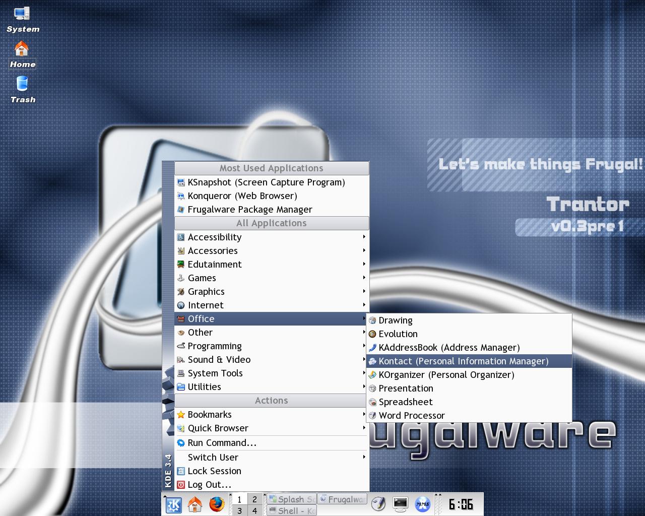Image resolution: width=645 pixels, height=516 pixels.
Task: Expand the Accessibility submenu
Action: point(272,237)
